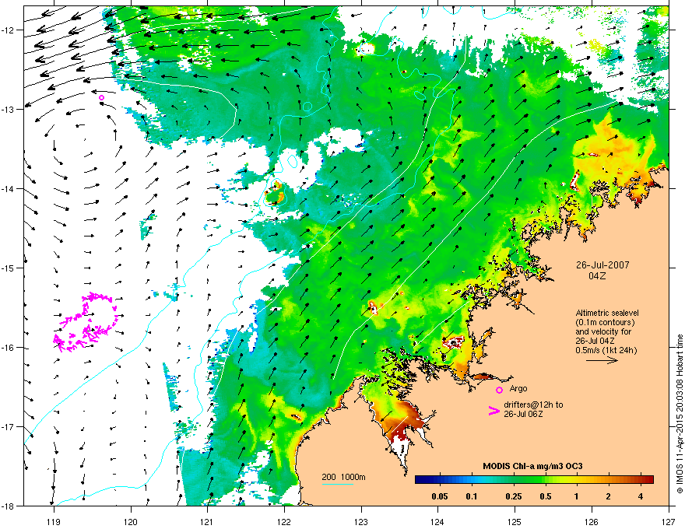Click the magenta drifter track loop
This screenshot has height=529, width=685.
[86, 323]
